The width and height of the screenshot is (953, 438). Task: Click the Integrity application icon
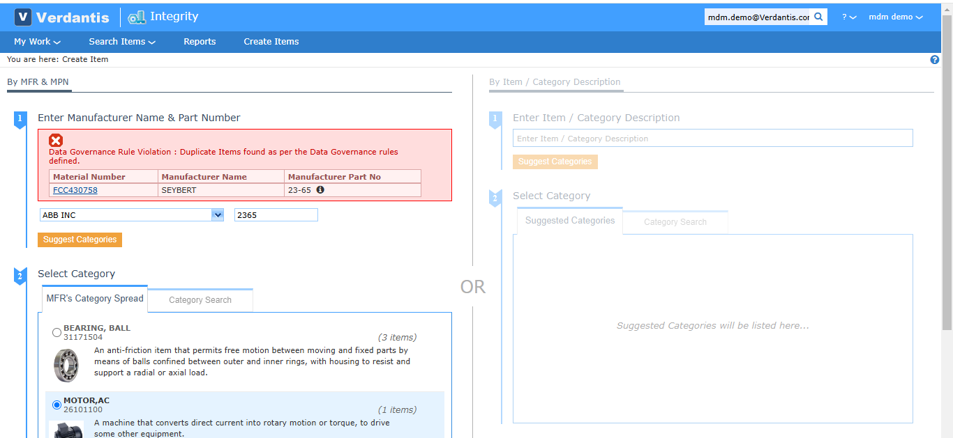pos(136,16)
